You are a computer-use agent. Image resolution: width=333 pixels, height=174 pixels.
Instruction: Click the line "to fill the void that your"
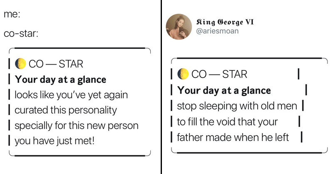coord(227,121)
